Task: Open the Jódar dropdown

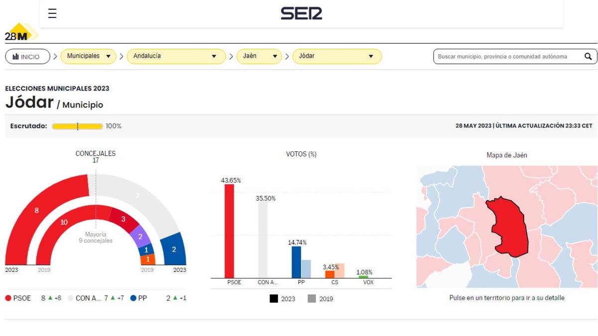Action: point(337,56)
